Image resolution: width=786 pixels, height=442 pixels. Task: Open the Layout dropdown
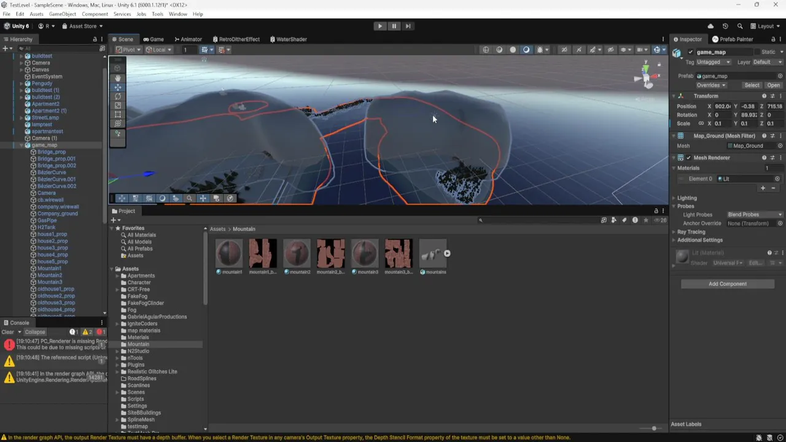point(766,26)
